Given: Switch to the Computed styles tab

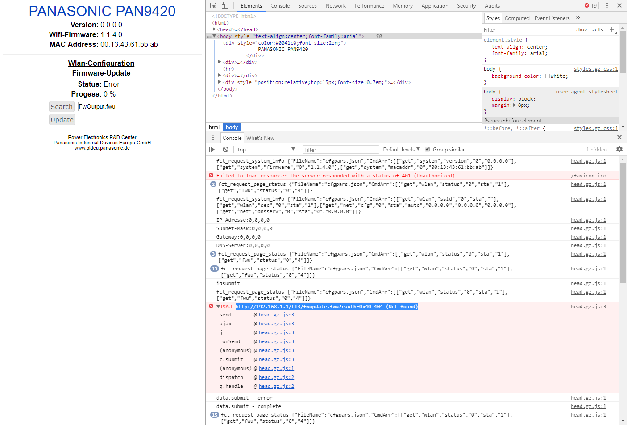Looking at the screenshot, I should click(x=517, y=18).
